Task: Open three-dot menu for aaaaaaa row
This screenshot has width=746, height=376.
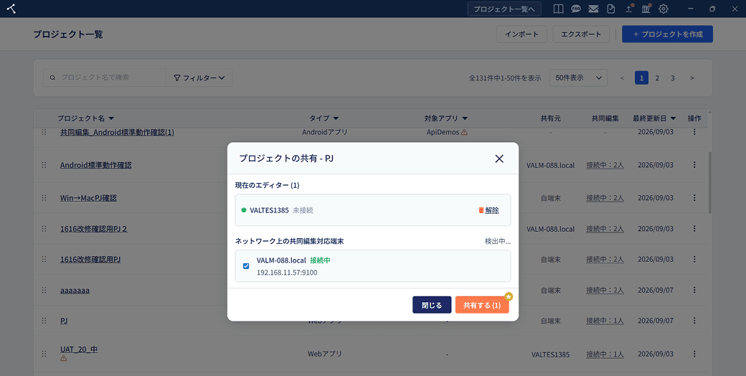Action: [694, 290]
